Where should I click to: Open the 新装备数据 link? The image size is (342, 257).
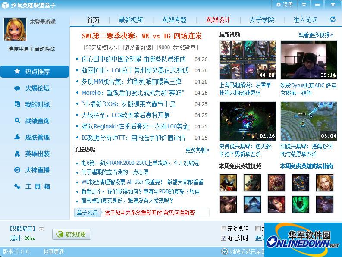point(138,47)
